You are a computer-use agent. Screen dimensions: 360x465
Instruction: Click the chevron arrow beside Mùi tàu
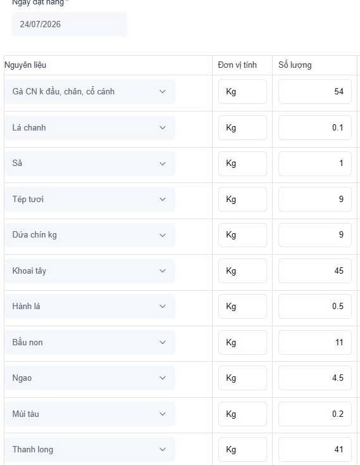163,414
